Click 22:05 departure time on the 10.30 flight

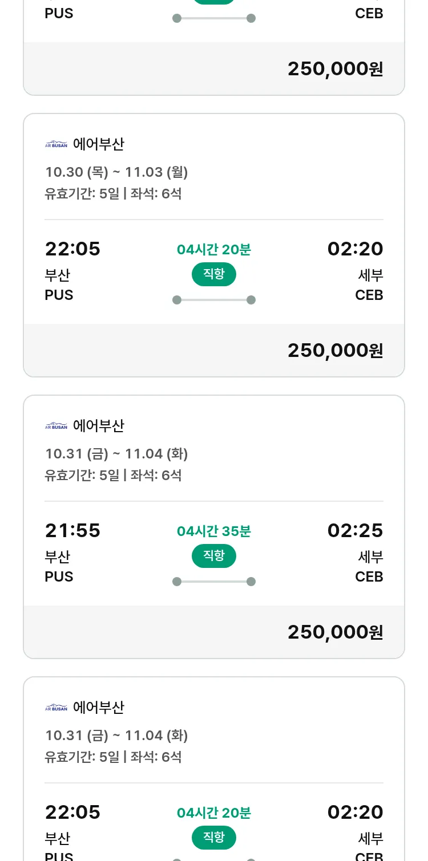pyautogui.click(x=72, y=249)
